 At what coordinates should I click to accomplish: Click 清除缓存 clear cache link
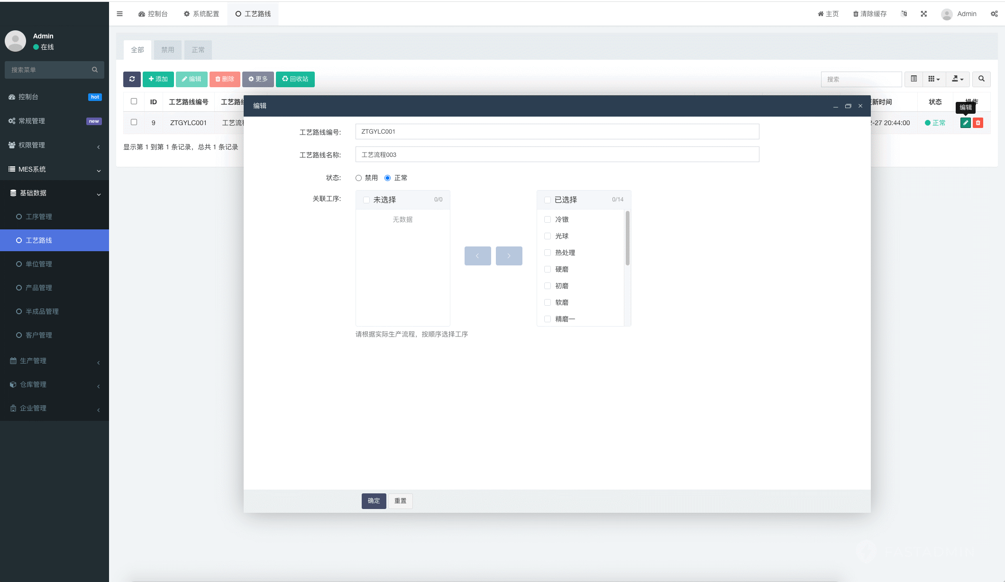[x=870, y=14]
